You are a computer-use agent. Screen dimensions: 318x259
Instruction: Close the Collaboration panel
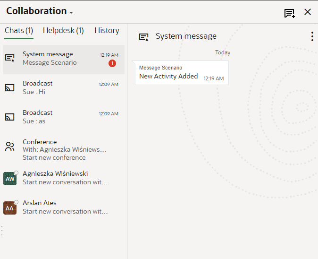tap(308, 12)
